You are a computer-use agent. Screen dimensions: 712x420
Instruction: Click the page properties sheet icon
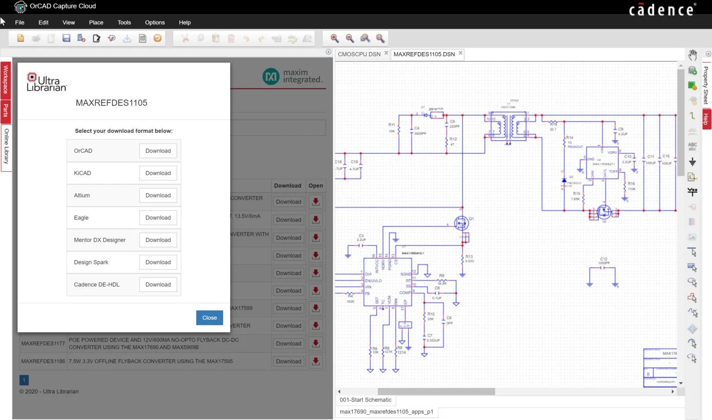point(143,38)
